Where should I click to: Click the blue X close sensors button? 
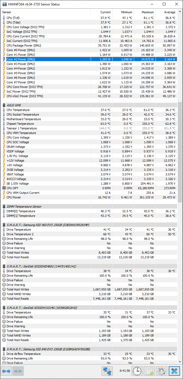[x=174, y=371]
